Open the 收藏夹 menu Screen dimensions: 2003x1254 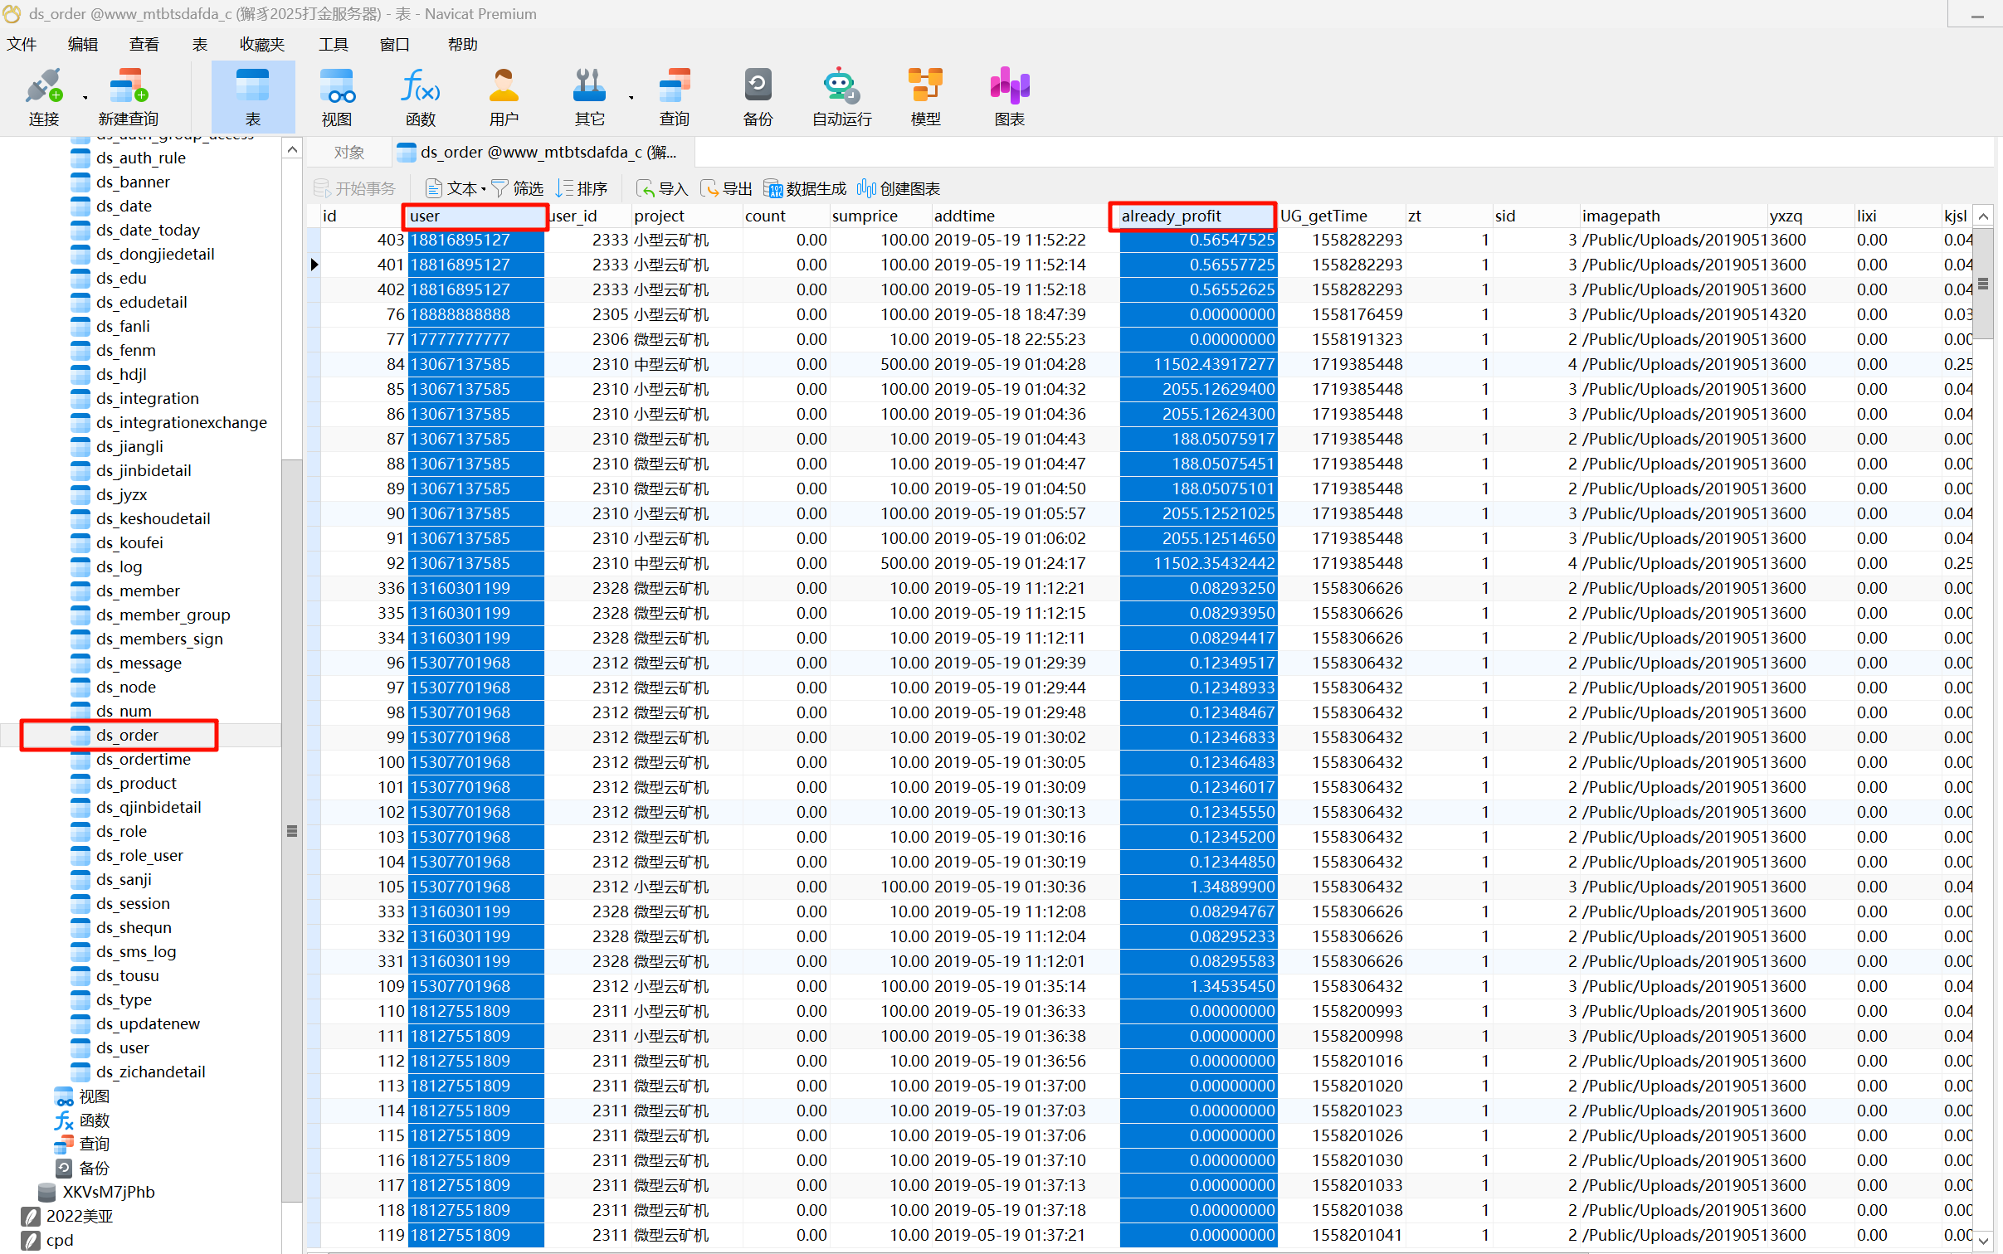pyautogui.click(x=262, y=45)
